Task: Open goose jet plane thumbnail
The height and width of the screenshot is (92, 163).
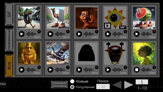Action: pos(58,53)
